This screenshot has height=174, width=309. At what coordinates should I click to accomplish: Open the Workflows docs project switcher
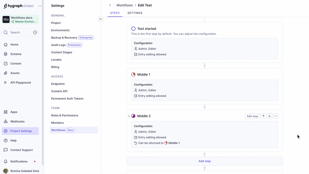(x=20, y=20)
